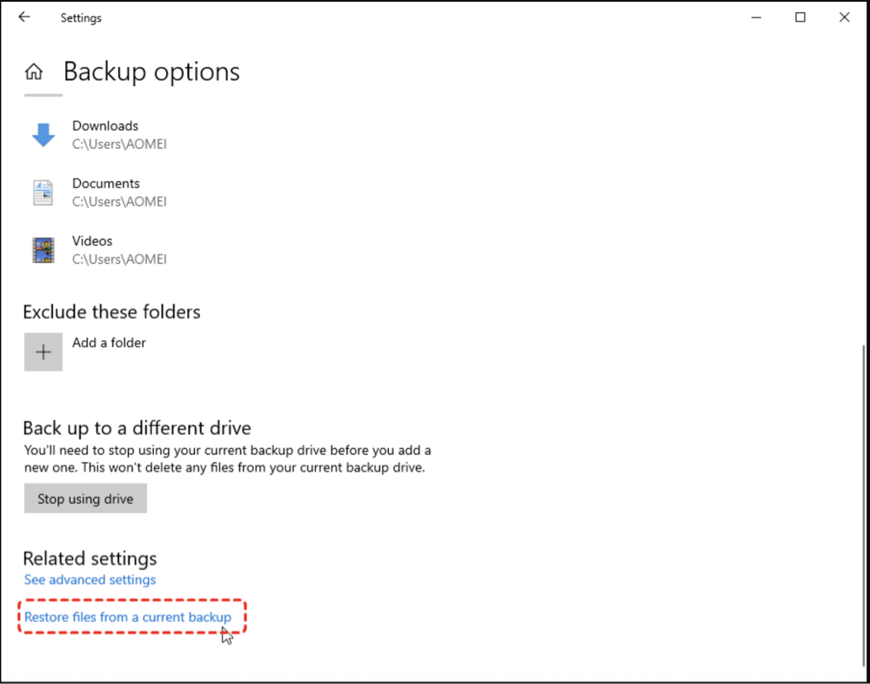Click the Settings title bar text
The image size is (870, 684).
(x=81, y=18)
